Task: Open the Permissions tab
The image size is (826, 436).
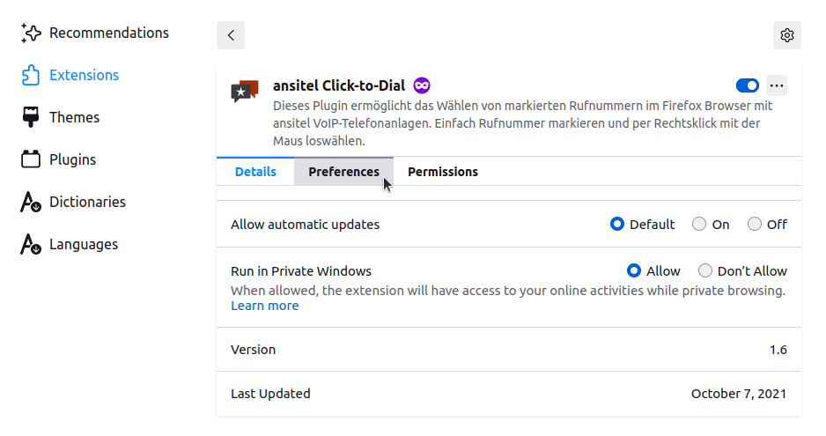Action: pyautogui.click(x=443, y=172)
